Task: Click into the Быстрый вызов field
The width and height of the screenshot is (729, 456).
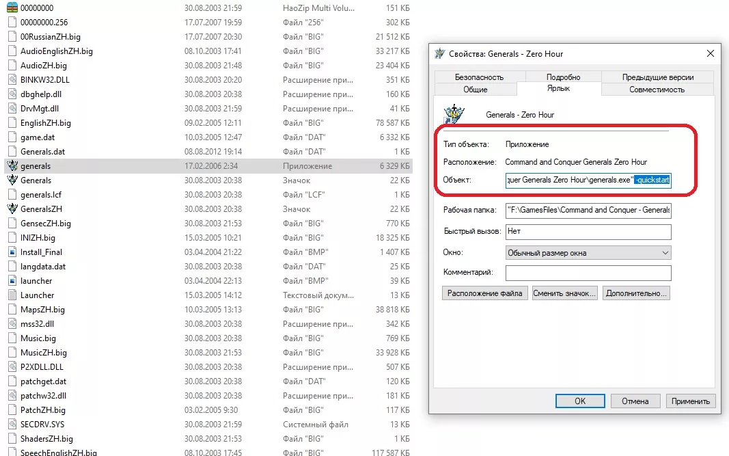Action: click(x=588, y=232)
